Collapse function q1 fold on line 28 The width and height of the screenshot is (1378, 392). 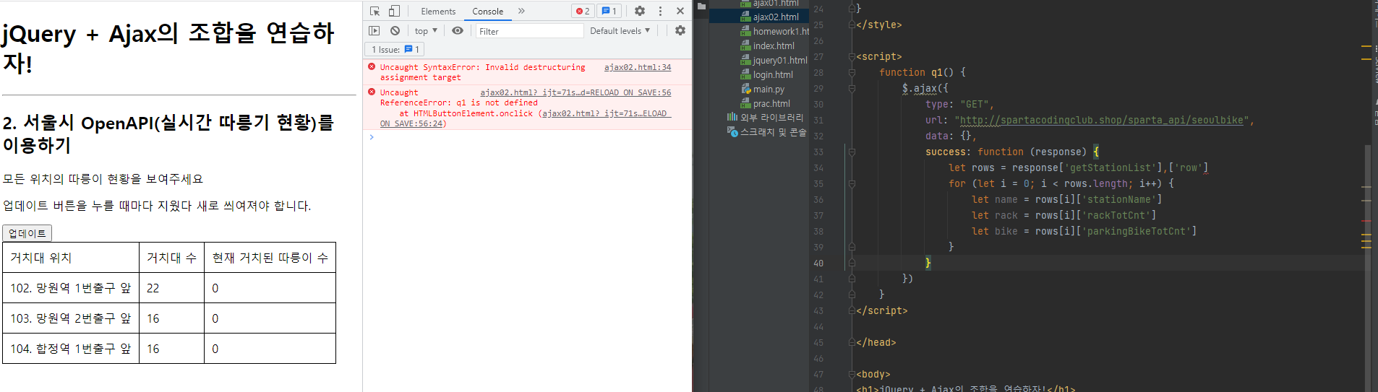(852, 72)
